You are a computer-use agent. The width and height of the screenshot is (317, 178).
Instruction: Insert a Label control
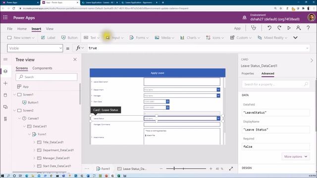[48, 38]
